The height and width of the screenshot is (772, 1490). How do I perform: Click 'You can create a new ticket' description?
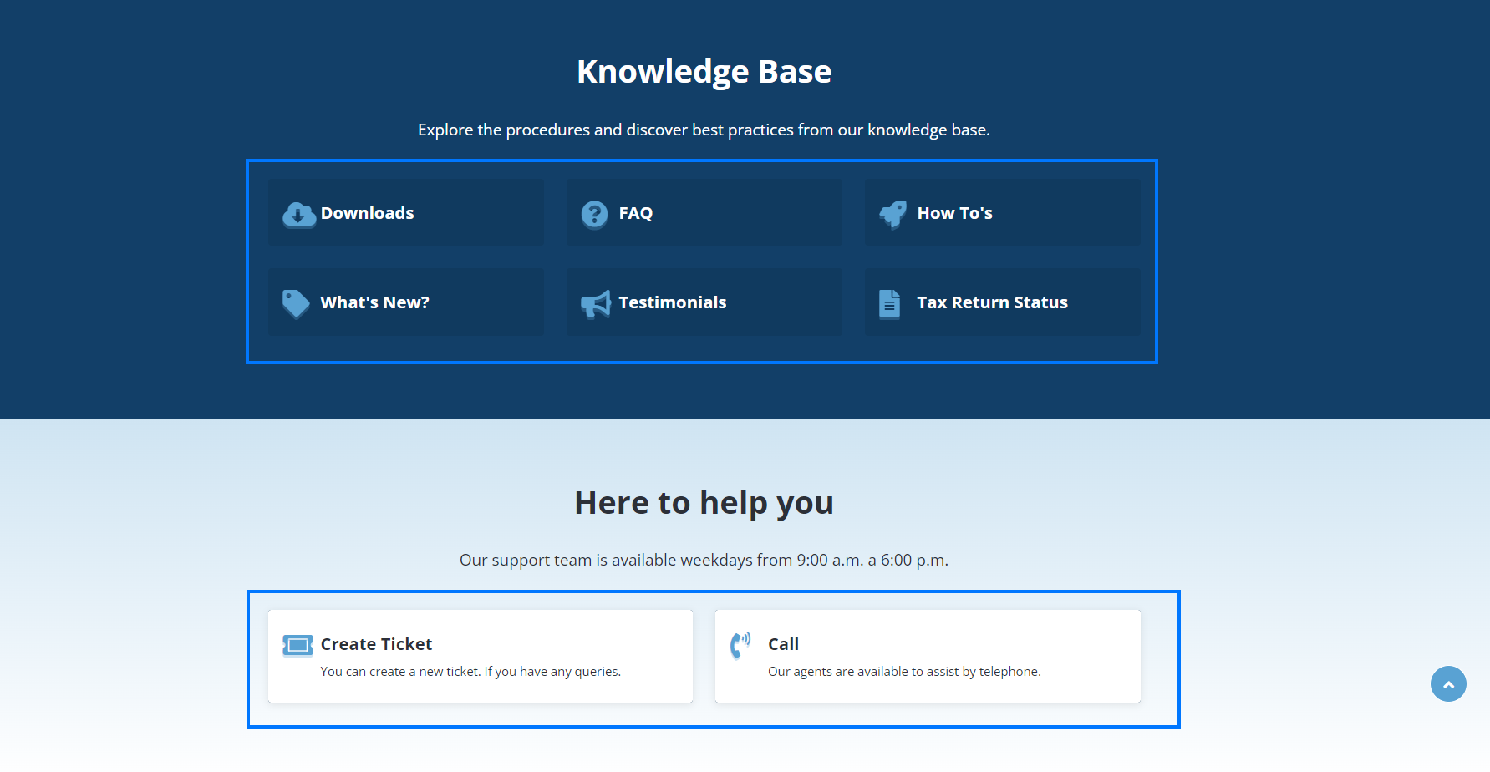pyautogui.click(x=470, y=672)
